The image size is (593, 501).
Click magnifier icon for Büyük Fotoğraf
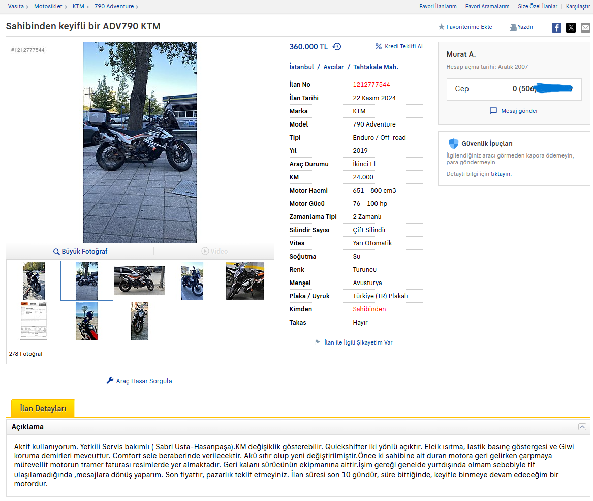click(56, 252)
